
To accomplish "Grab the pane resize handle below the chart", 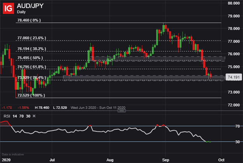I will point(121,111).
